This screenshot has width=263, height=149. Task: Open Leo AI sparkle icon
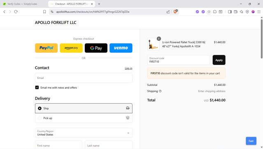coord(241,12)
